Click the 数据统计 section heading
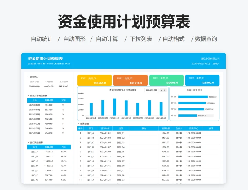This screenshot has height=190, width=248. 34,77
